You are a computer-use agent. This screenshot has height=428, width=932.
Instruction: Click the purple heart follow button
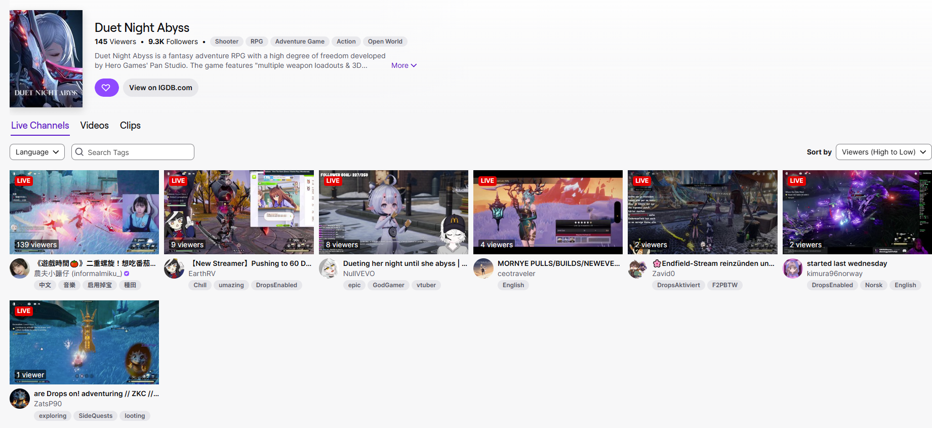point(106,88)
